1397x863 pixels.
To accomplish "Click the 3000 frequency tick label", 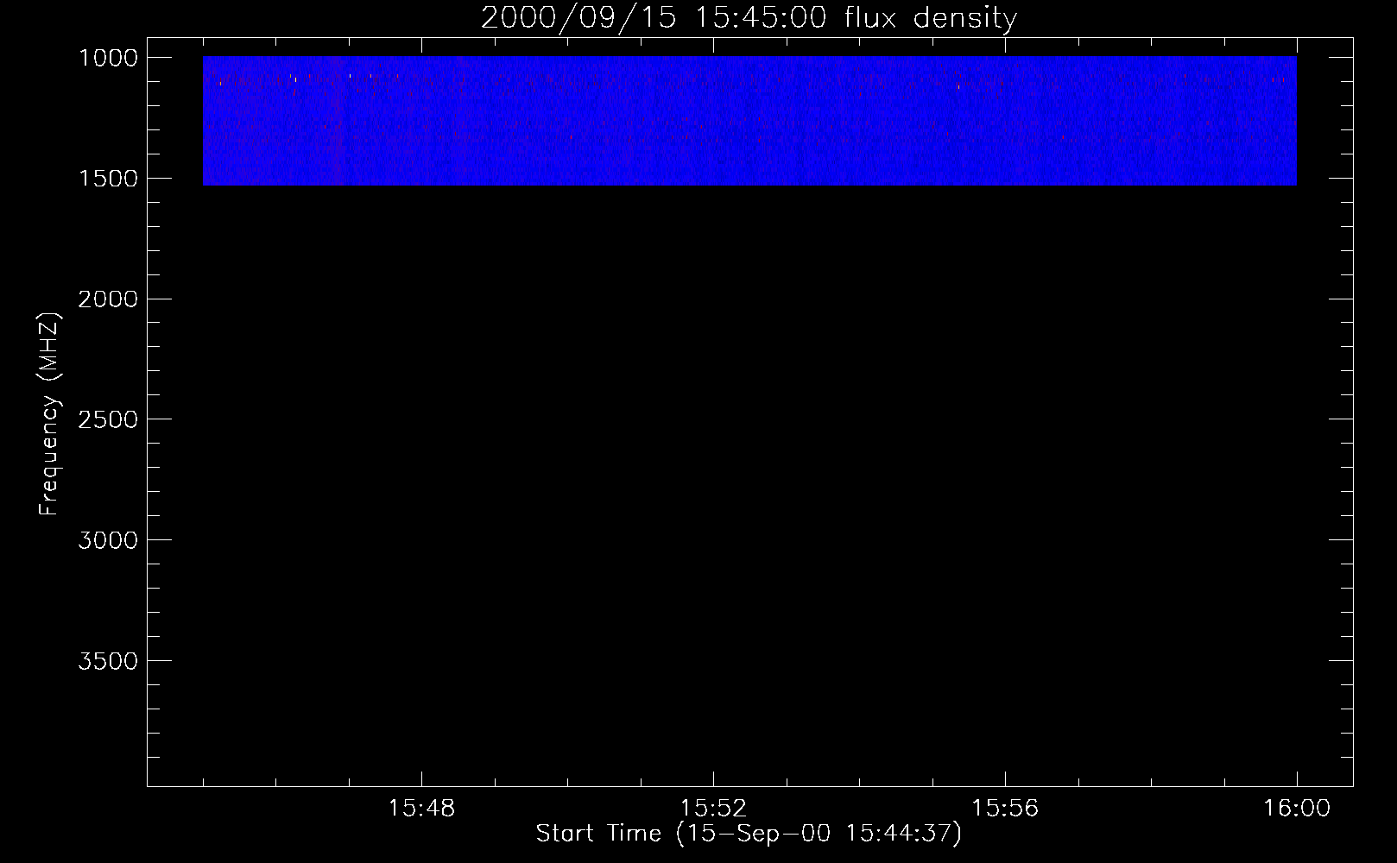I will pos(108,540).
